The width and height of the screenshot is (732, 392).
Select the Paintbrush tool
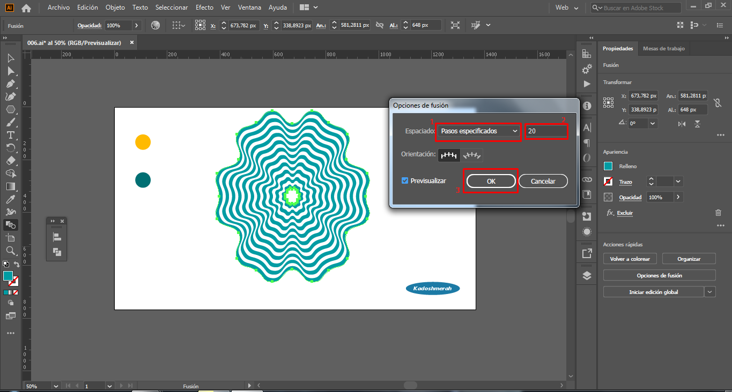[11, 122]
